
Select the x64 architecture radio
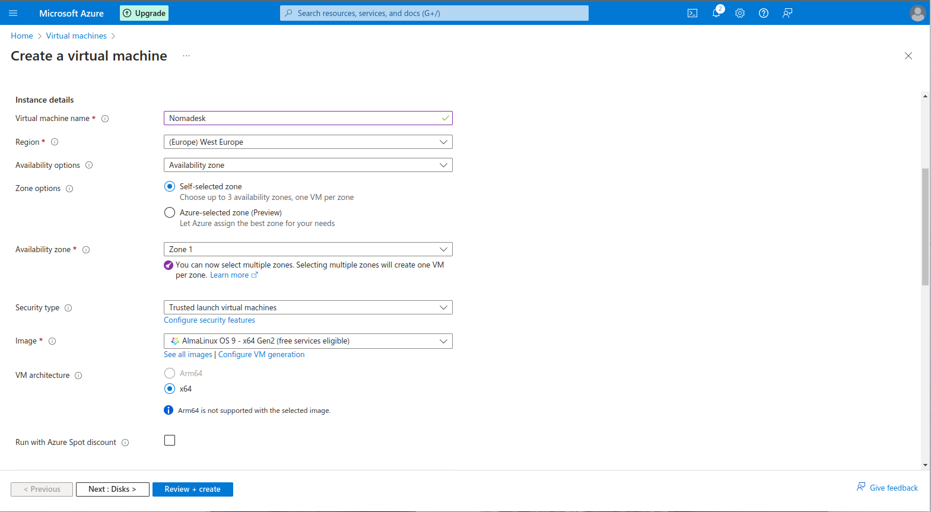(170, 389)
